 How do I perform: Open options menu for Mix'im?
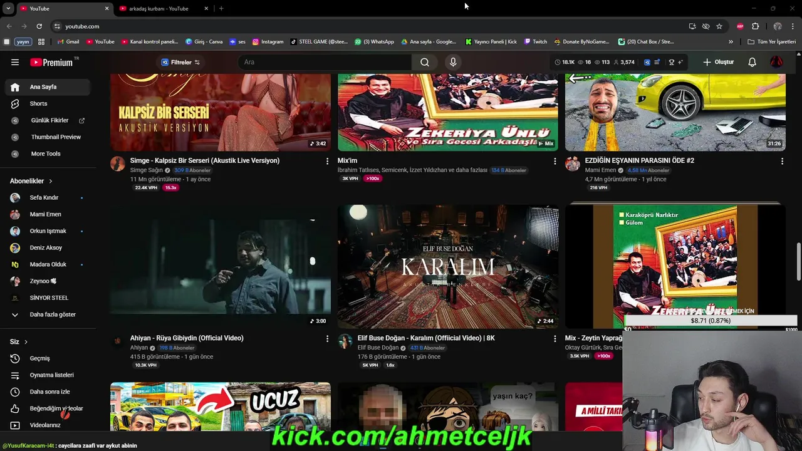tap(555, 161)
